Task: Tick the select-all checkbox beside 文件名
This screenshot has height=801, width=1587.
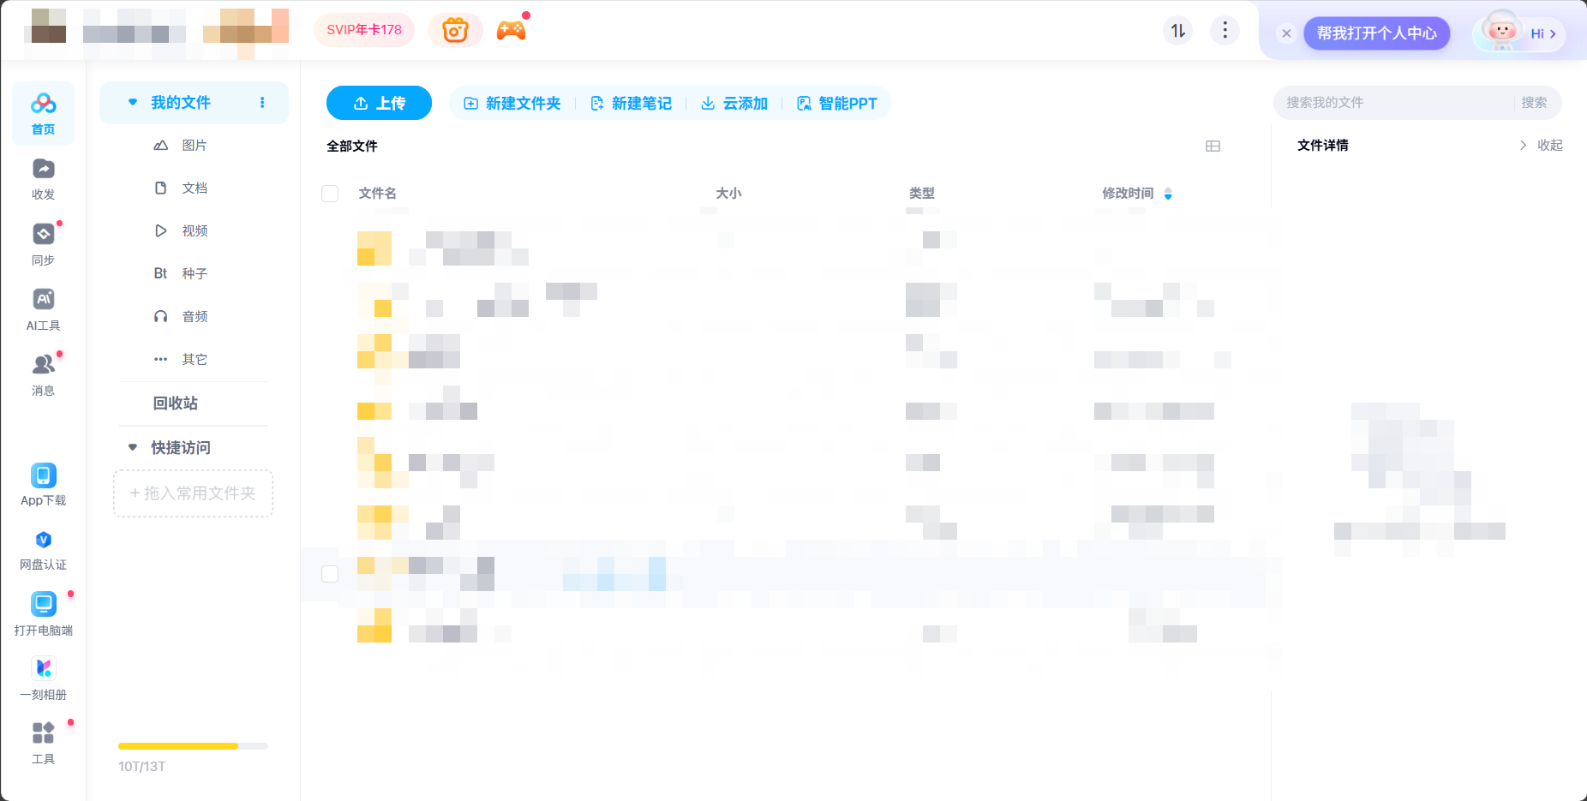Action: pos(330,194)
